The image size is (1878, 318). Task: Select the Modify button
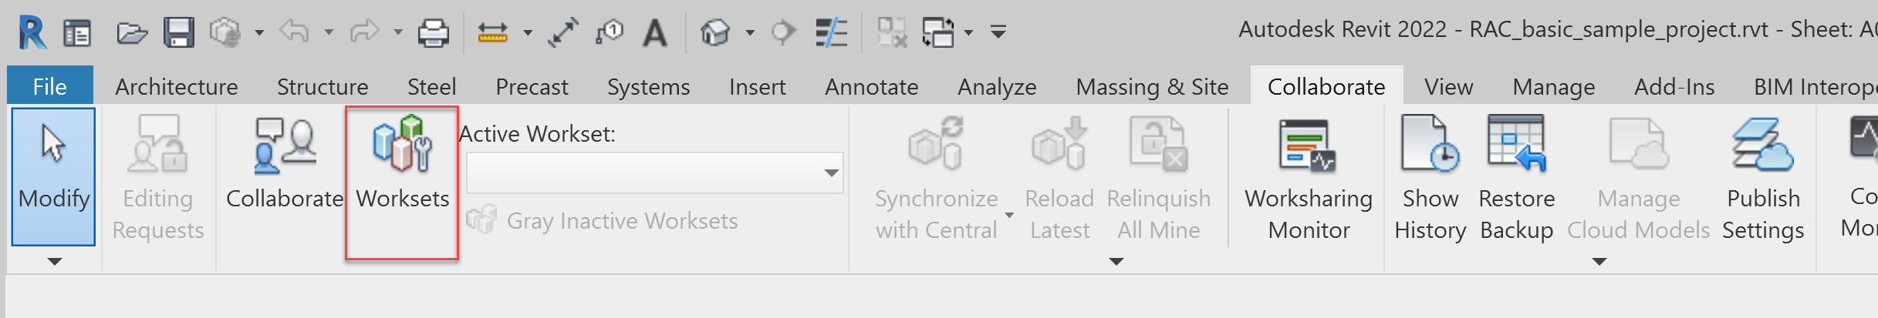(53, 176)
